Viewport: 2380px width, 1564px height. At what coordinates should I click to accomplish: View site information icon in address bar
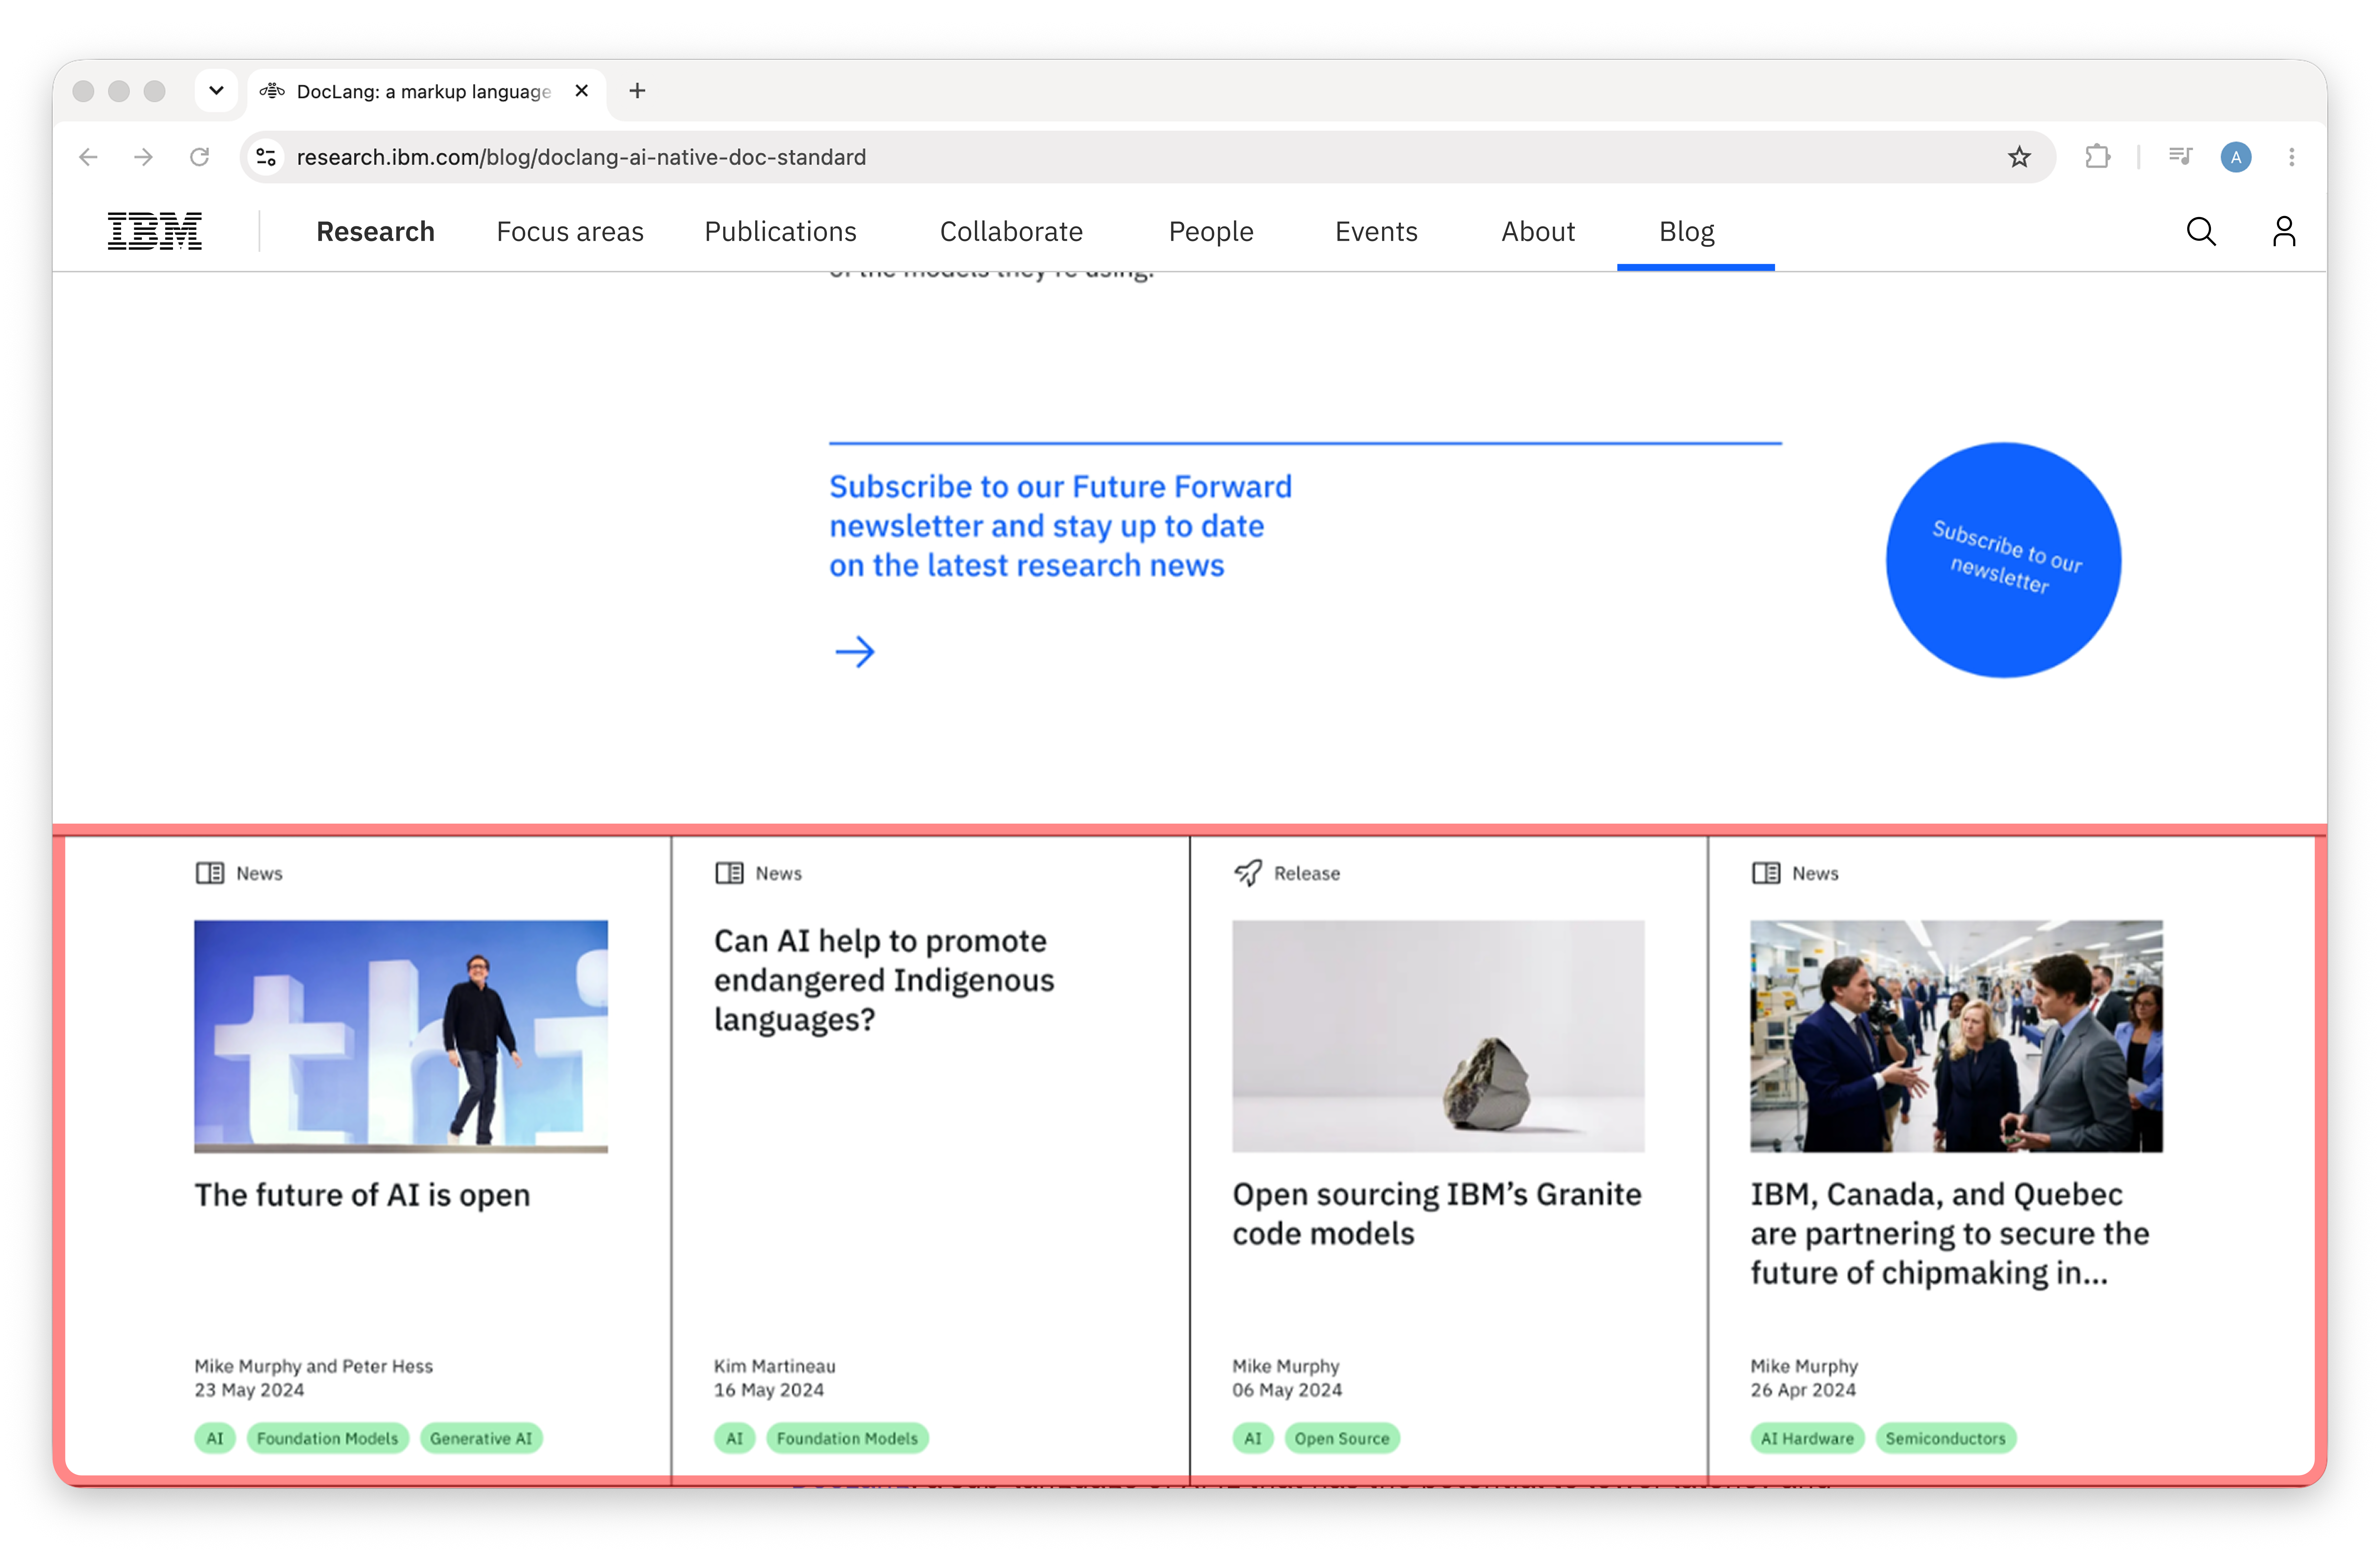tap(266, 157)
